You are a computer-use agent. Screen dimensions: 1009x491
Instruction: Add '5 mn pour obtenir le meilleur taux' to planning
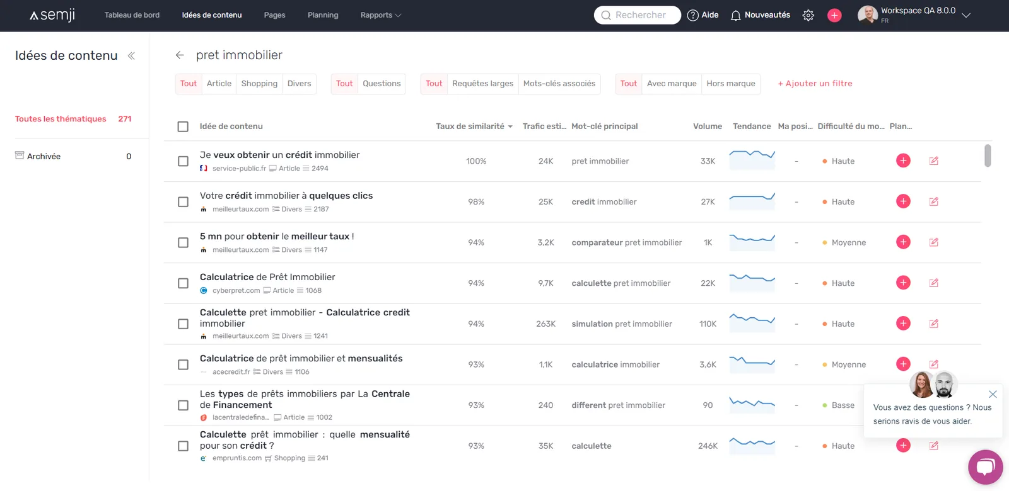(x=903, y=242)
